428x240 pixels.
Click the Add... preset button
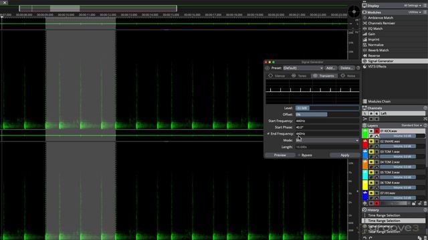[x=330, y=68]
